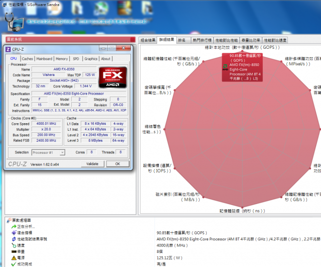Switch to the Graphics tab in CPU-Z
Screen dimensions: 321x267
click(x=91, y=59)
